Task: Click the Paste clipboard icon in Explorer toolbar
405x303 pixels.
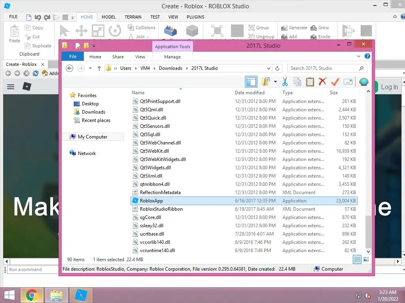Action: point(310,82)
